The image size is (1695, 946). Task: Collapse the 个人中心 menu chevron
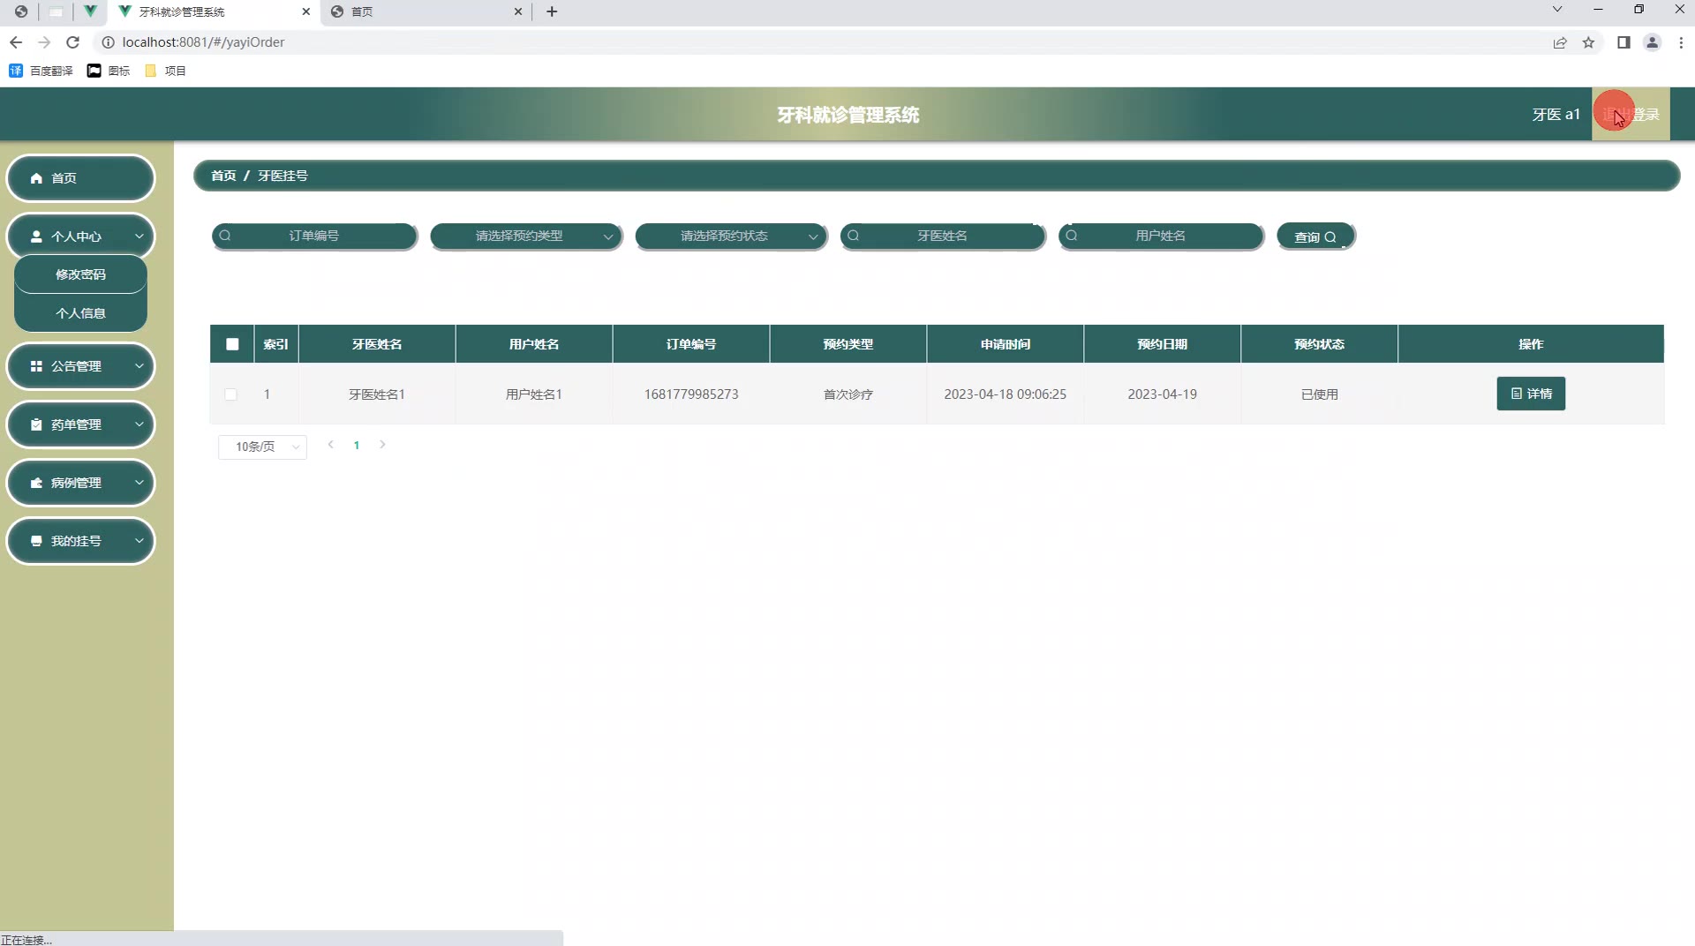[139, 236]
